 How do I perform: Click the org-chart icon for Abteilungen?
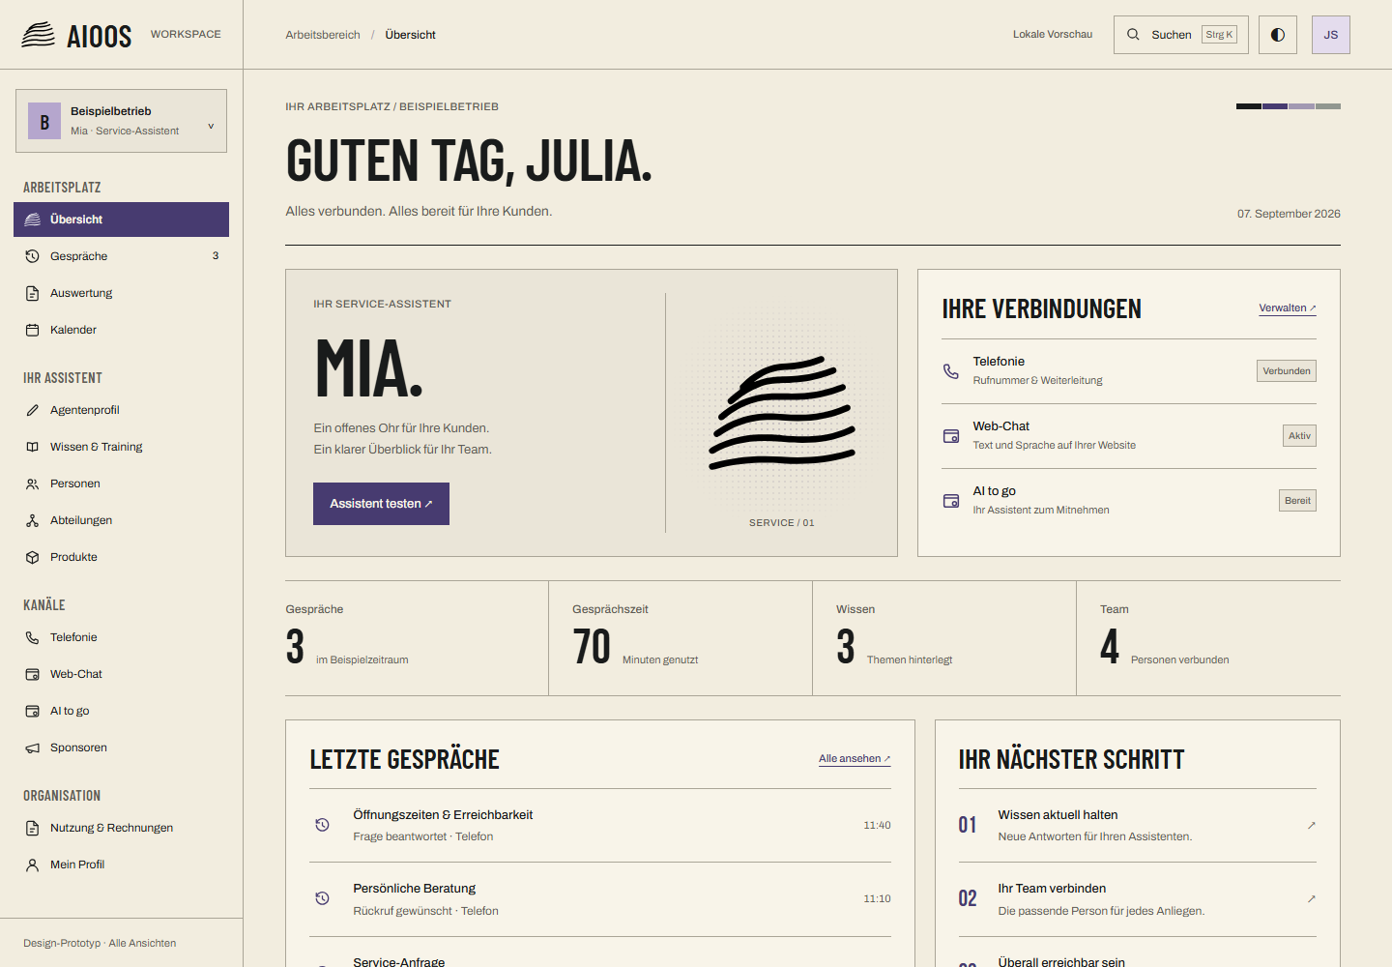[x=32, y=520]
